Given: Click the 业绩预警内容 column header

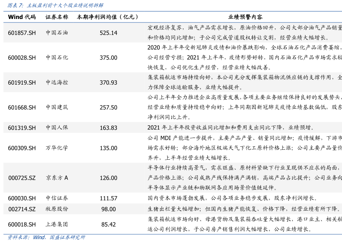Looking at the screenshot, I should [x=245, y=17].
